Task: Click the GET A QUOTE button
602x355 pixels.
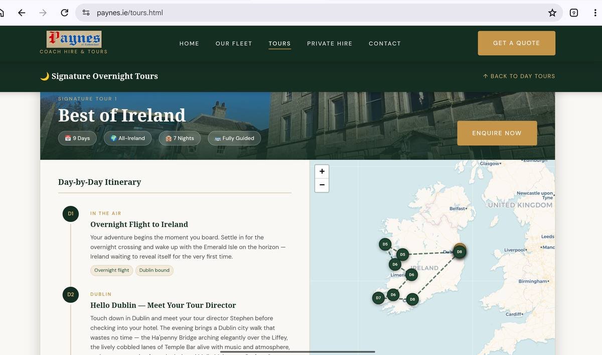Action: click(517, 43)
